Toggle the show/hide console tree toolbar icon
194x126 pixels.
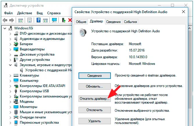(21, 20)
